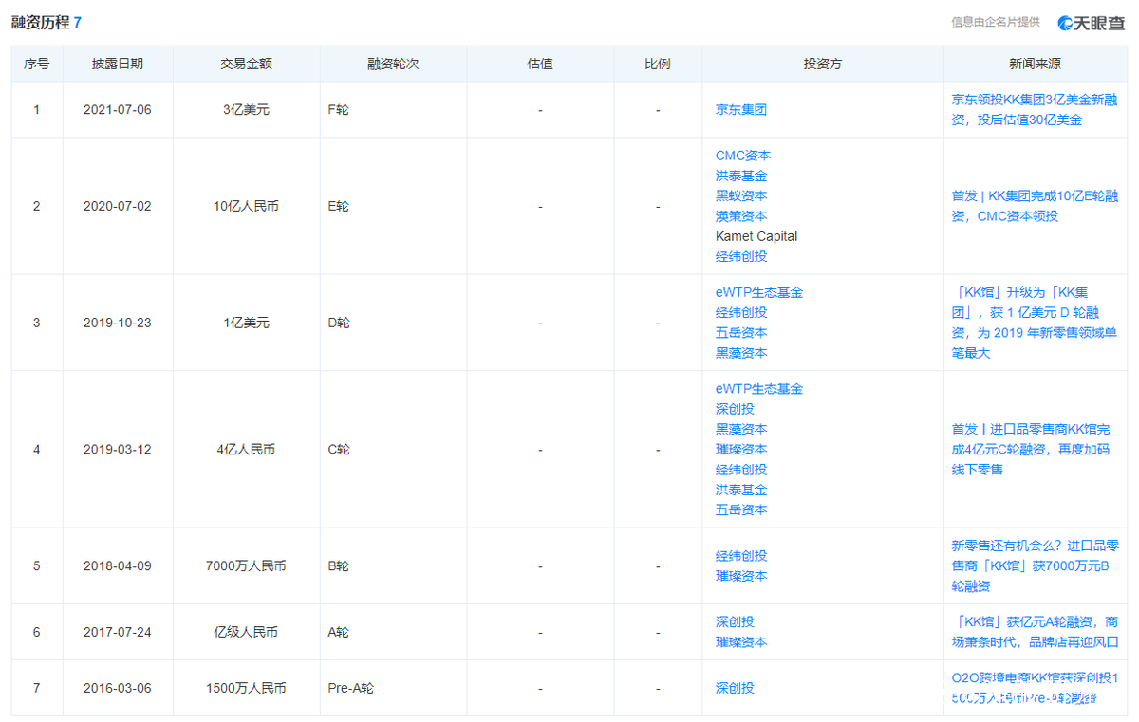
Task: Select amount cell 1亿美元
Action: (246, 323)
